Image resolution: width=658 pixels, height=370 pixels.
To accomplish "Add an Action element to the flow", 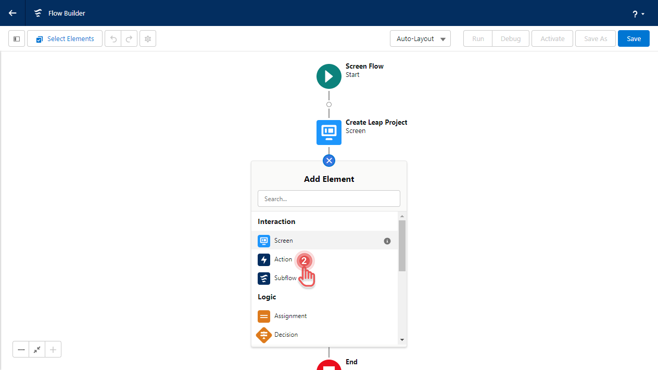I will point(284,259).
